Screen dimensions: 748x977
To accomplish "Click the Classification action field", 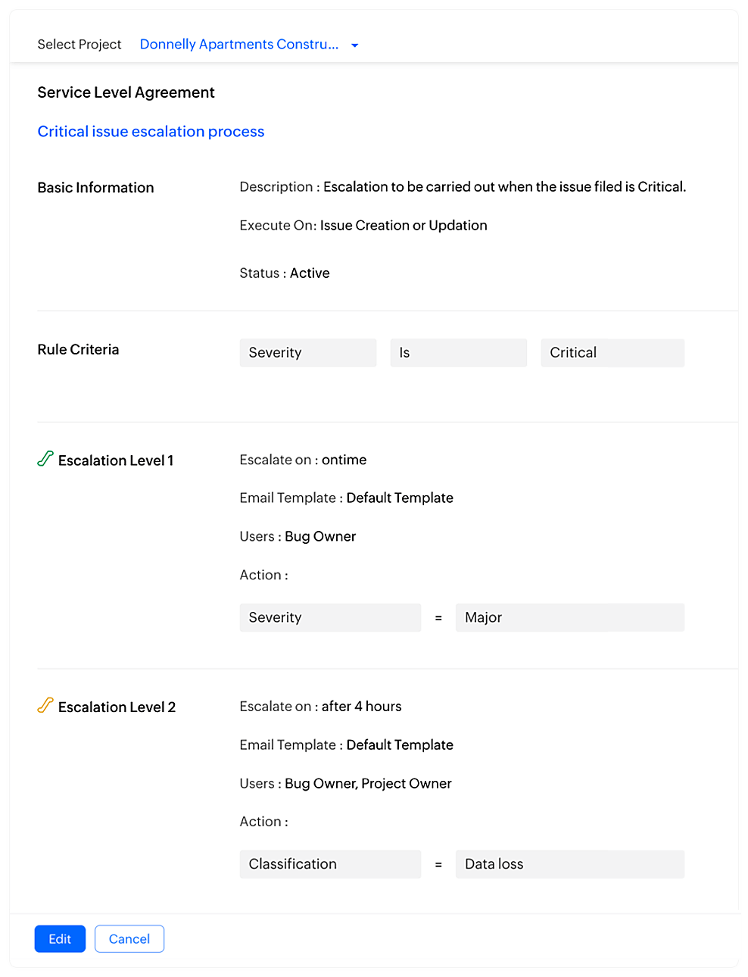I will tap(330, 864).
